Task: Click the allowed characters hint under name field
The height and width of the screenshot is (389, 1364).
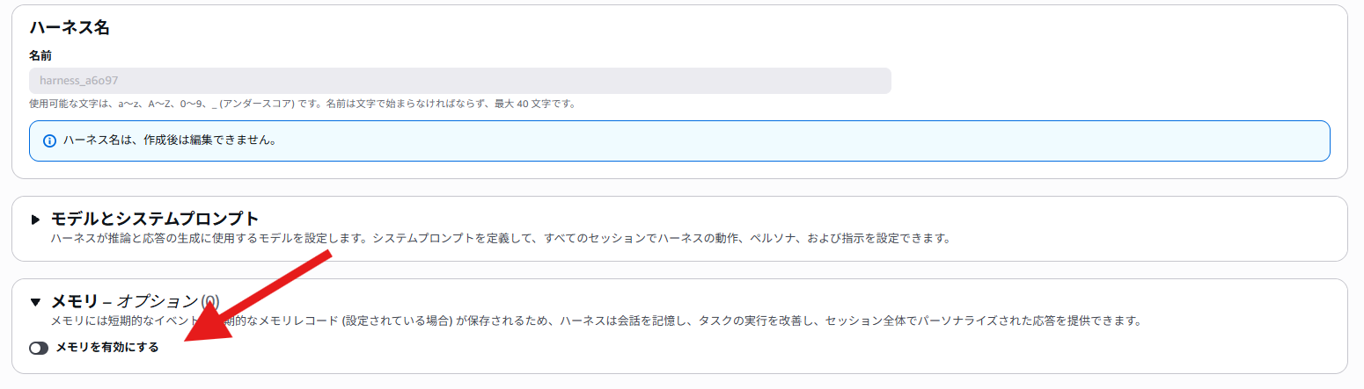Action: click(x=302, y=104)
